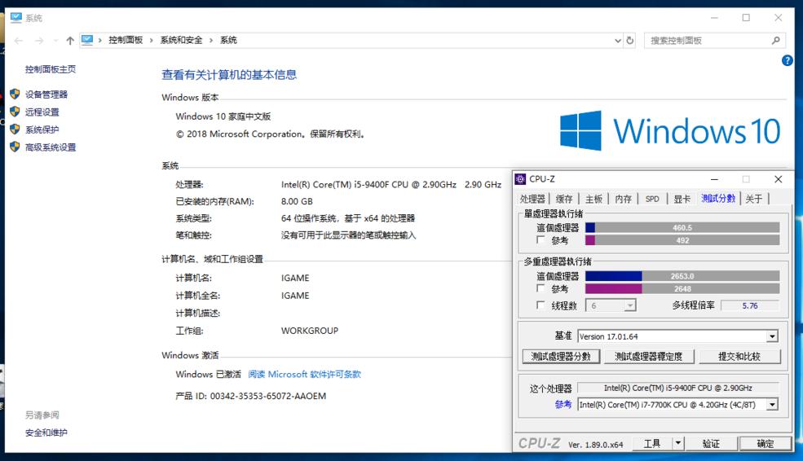Click the WORKGROUP value
This screenshot has width=803, height=461.
(x=310, y=331)
